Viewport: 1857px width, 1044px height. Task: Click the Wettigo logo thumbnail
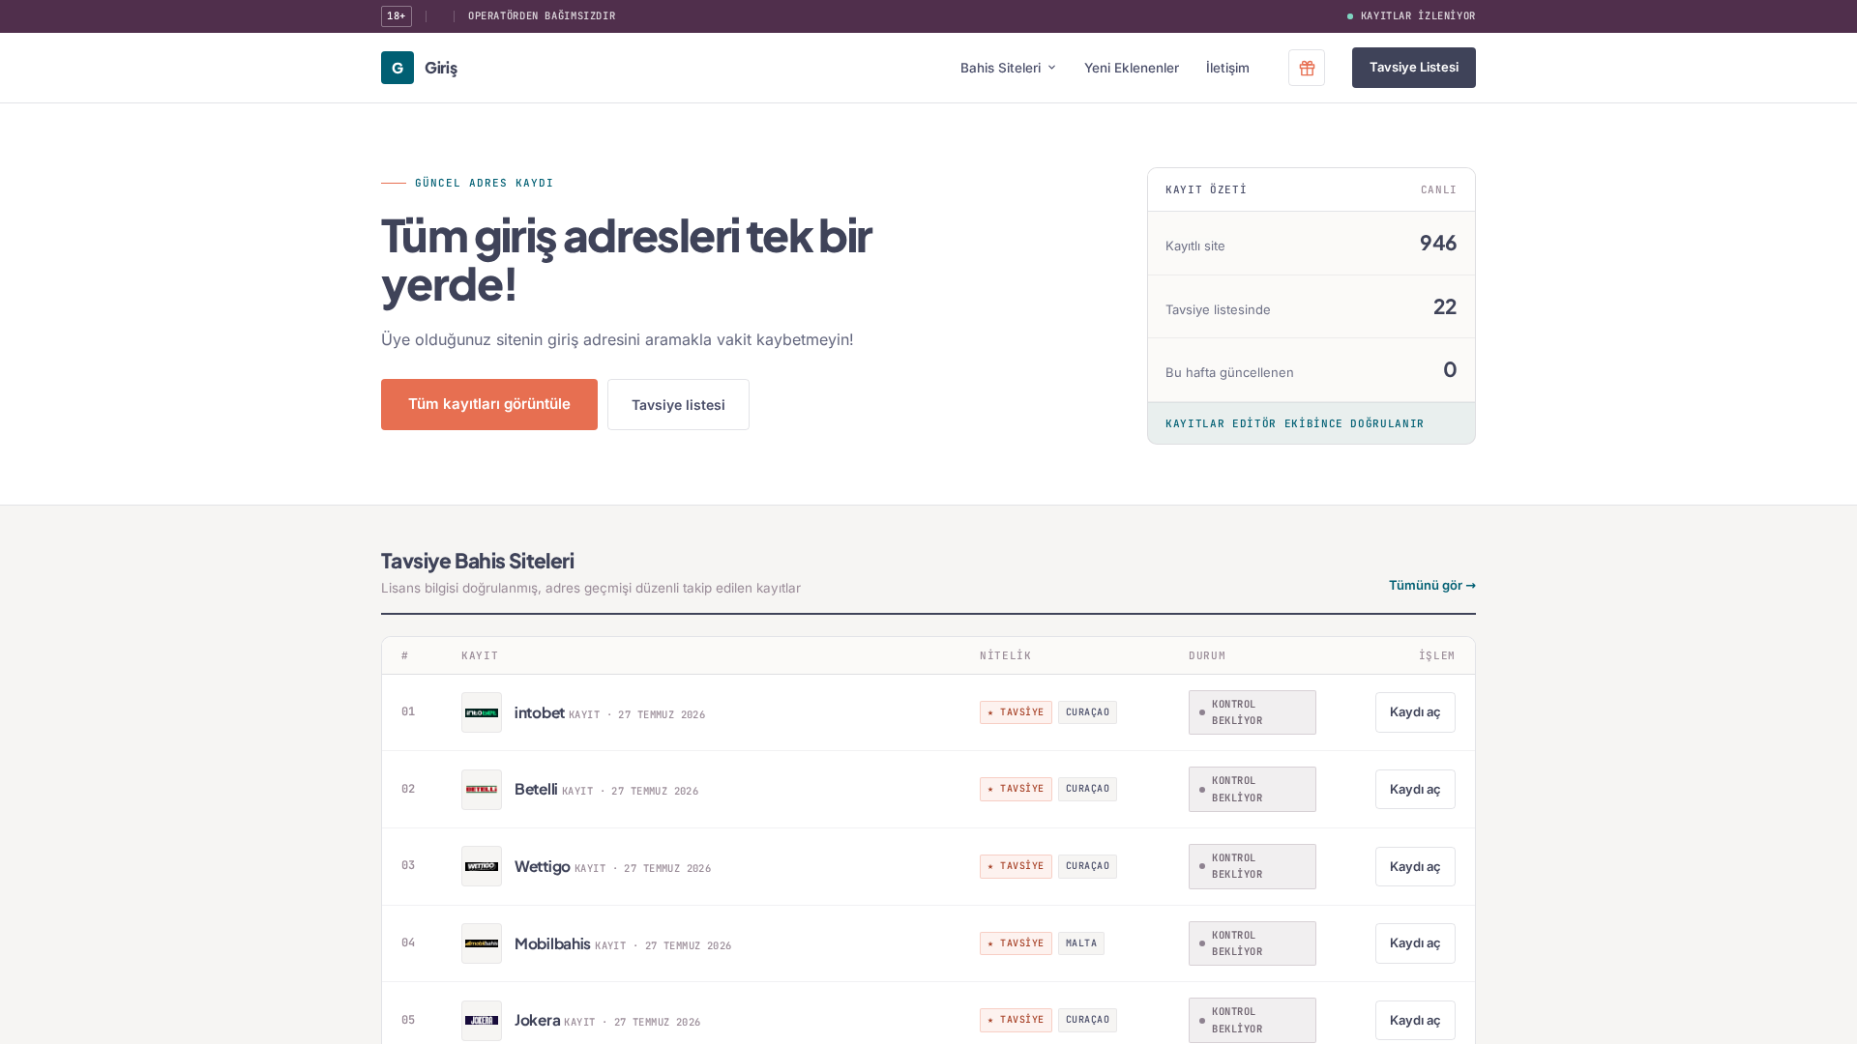(482, 866)
